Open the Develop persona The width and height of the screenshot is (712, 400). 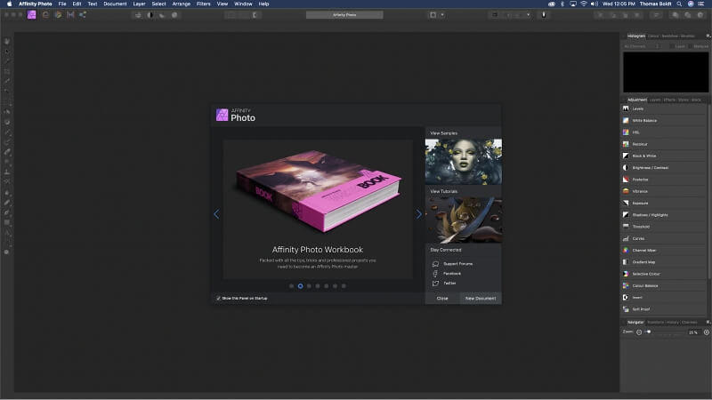(x=58, y=14)
